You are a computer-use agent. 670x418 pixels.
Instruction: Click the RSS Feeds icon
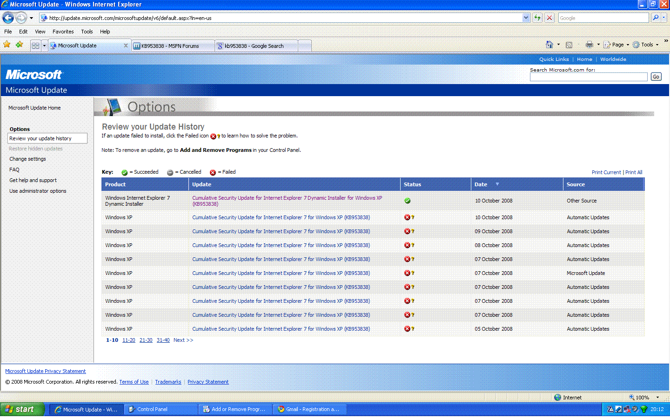569,45
